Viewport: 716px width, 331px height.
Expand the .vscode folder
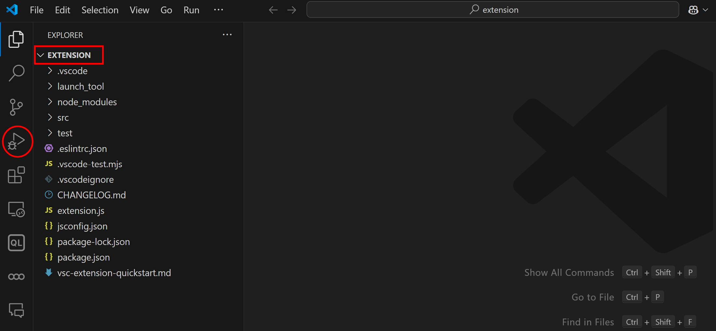pos(72,71)
